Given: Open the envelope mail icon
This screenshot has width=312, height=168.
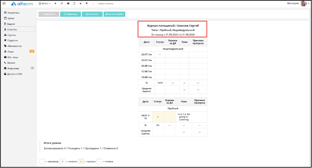Looking at the screenshot, I should [x=68, y=3].
